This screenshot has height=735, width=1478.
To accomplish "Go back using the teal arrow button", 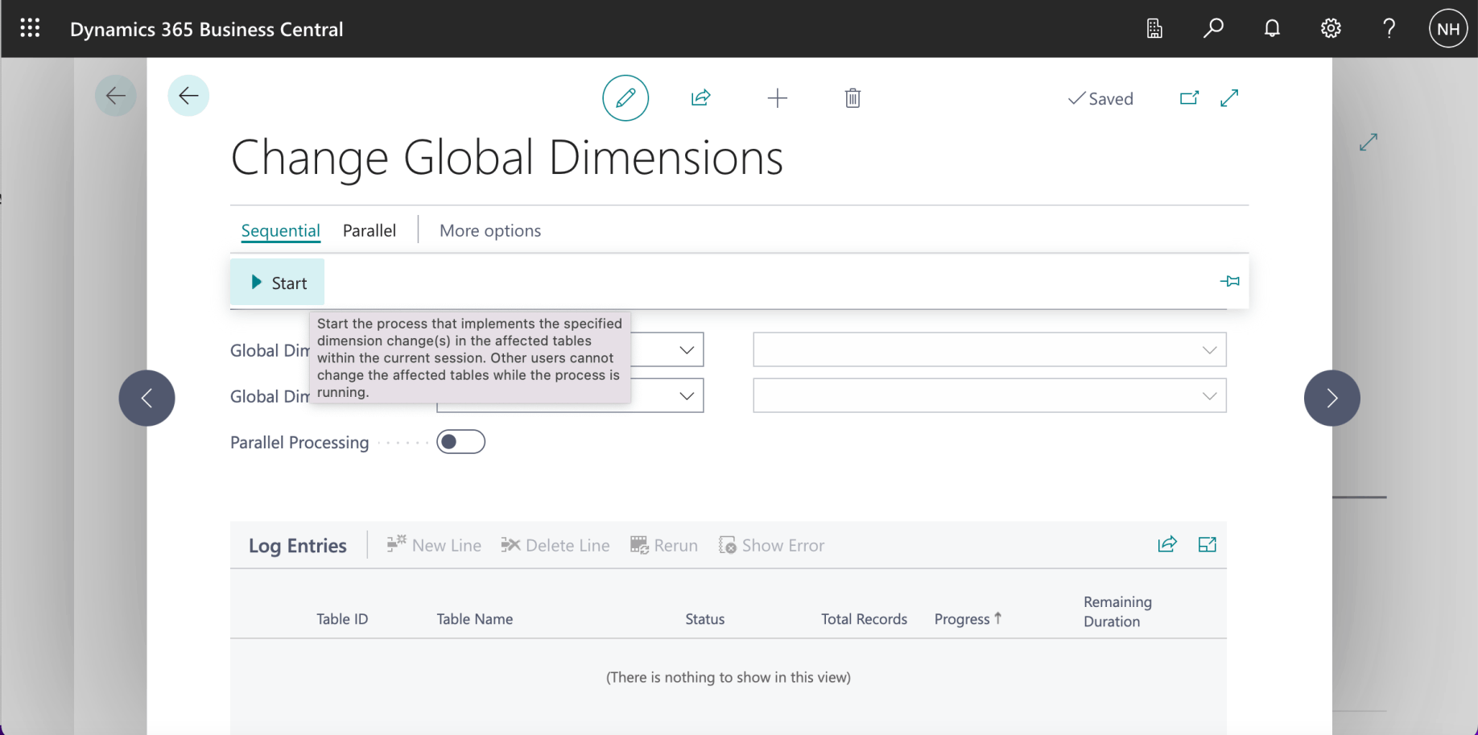I will 188,96.
